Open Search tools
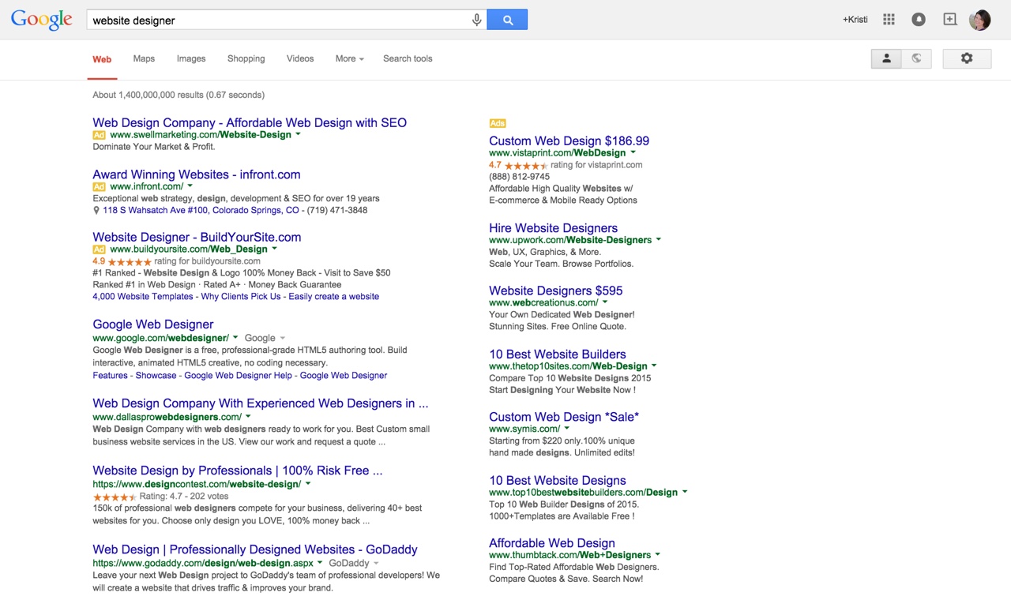Image resolution: width=1011 pixels, height=600 pixels. coord(408,58)
